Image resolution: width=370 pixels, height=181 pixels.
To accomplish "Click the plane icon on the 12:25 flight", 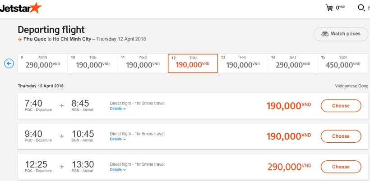I will (61, 167).
